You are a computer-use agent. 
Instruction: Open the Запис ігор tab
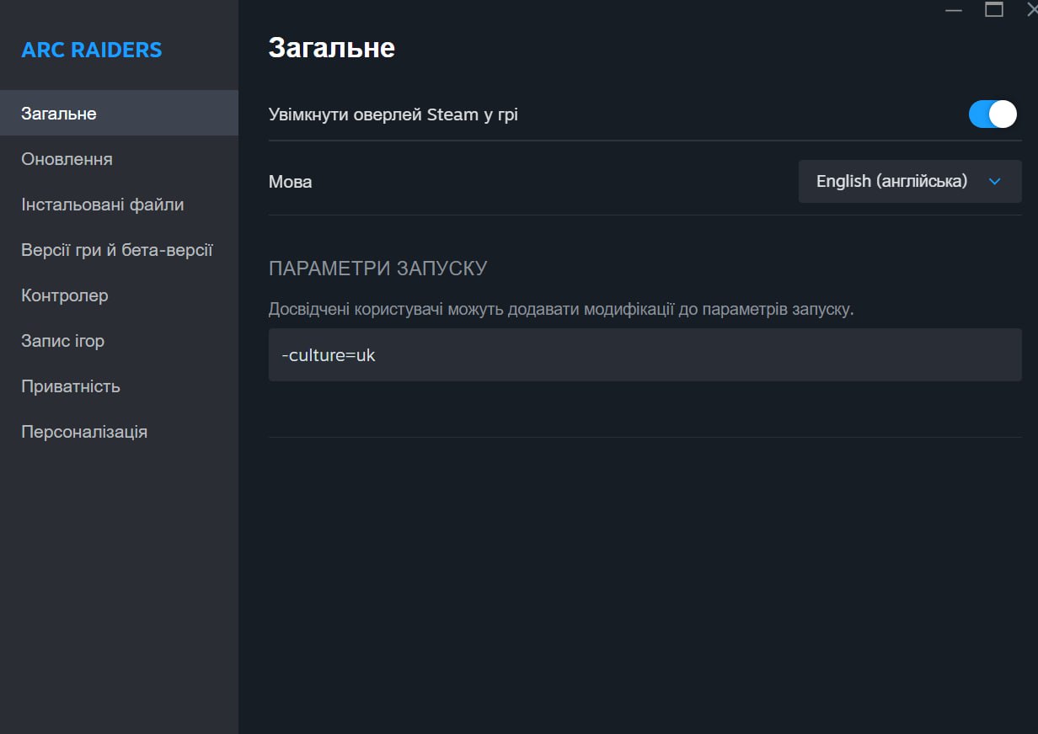tap(62, 341)
